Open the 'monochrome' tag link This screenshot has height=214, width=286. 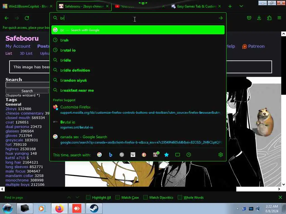click(x=17, y=180)
